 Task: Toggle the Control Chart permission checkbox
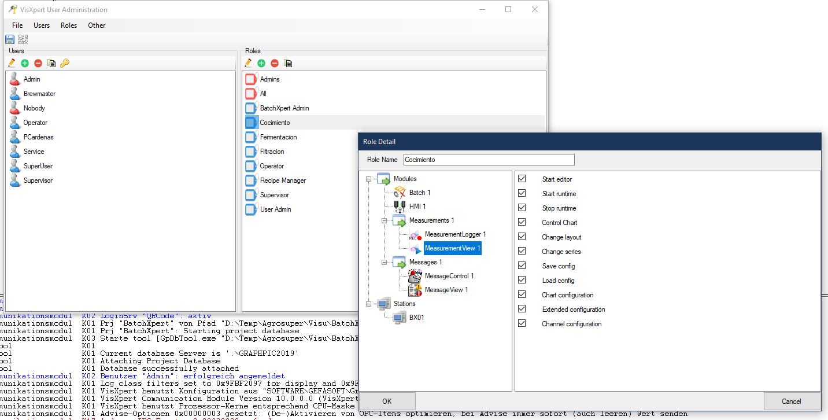522,223
